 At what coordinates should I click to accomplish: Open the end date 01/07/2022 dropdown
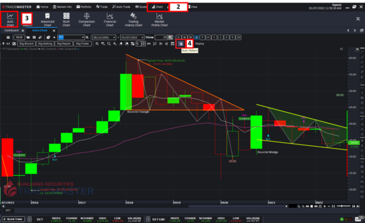coord(142,37)
